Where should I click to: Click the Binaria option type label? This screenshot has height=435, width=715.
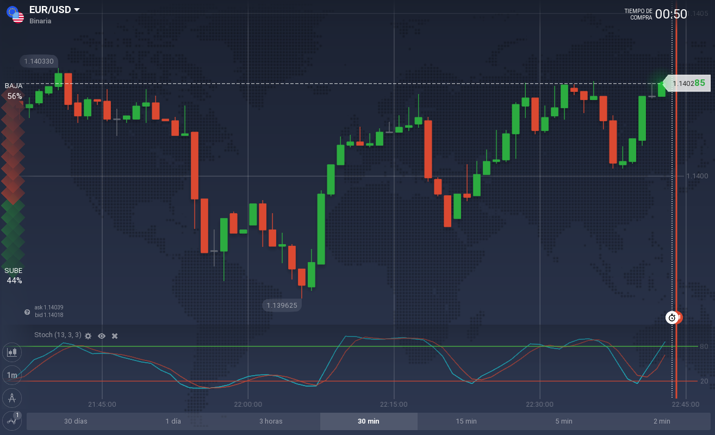[x=40, y=21]
